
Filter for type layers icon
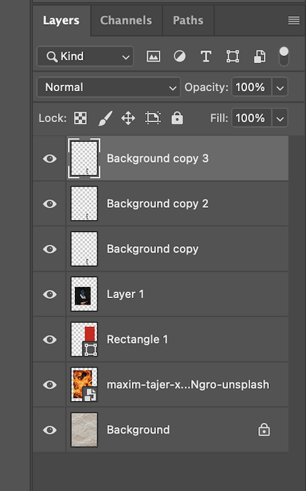206,57
